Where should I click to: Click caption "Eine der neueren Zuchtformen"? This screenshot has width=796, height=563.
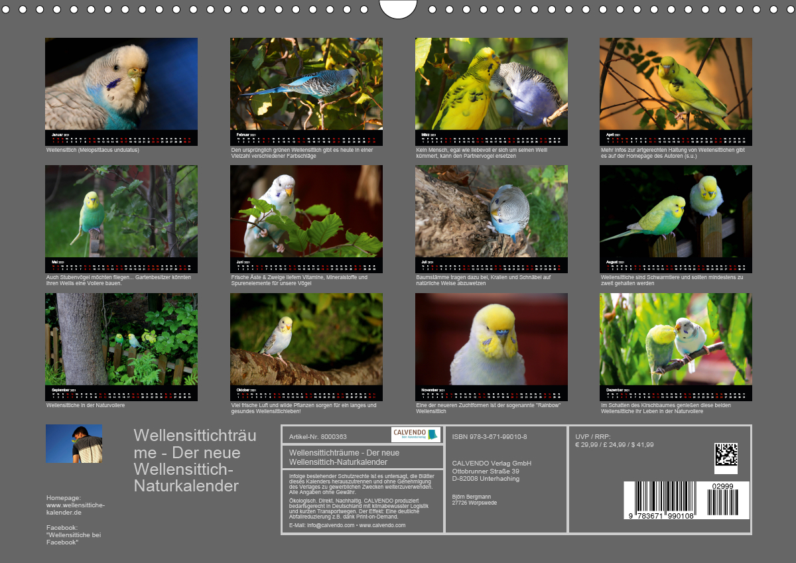pos(489,408)
